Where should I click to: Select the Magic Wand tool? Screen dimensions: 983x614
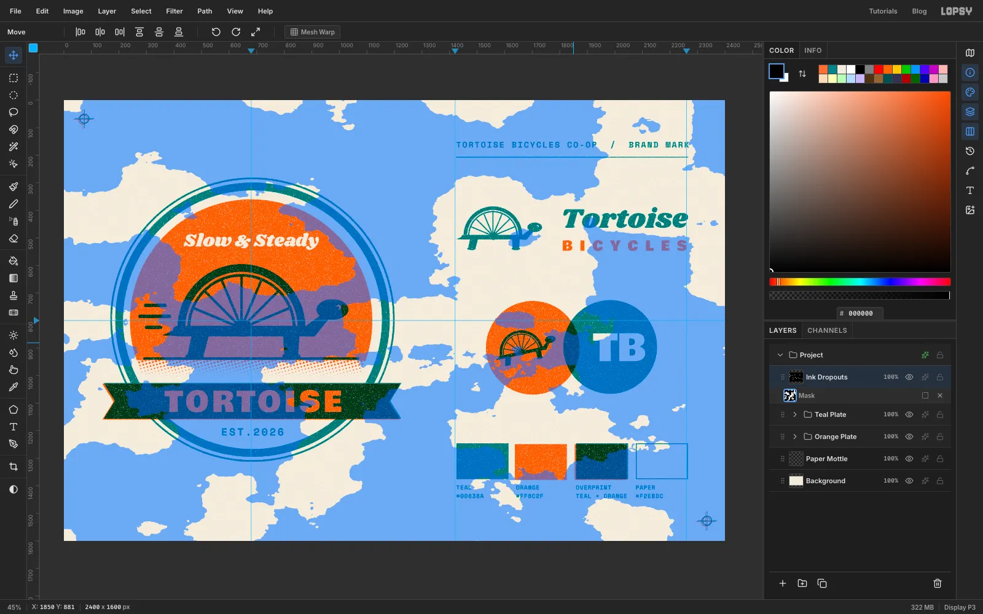click(14, 147)
